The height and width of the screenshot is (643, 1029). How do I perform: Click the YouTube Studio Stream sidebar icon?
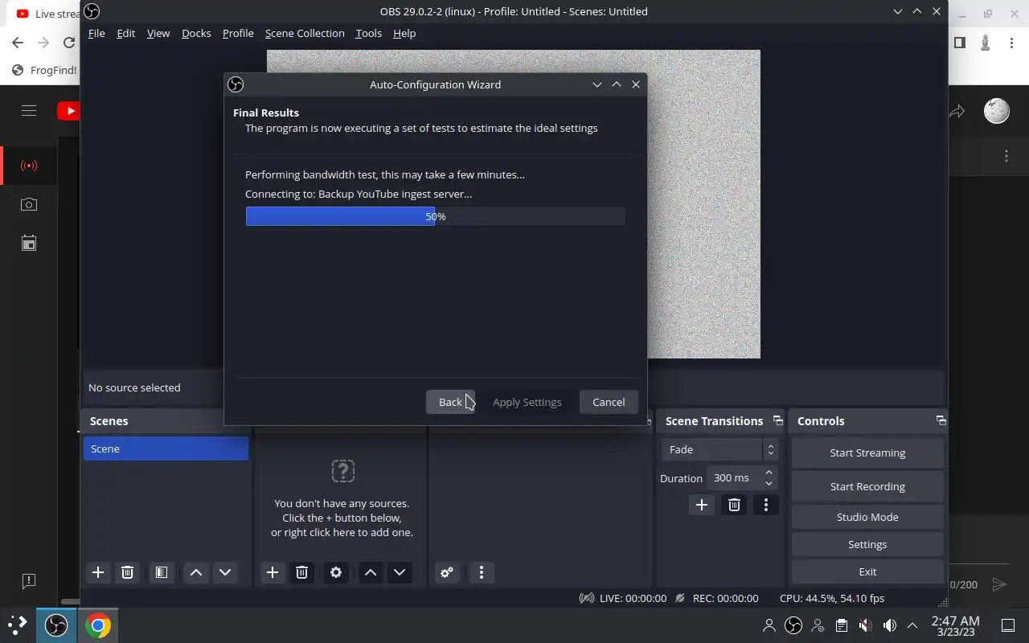coord(29,166)
